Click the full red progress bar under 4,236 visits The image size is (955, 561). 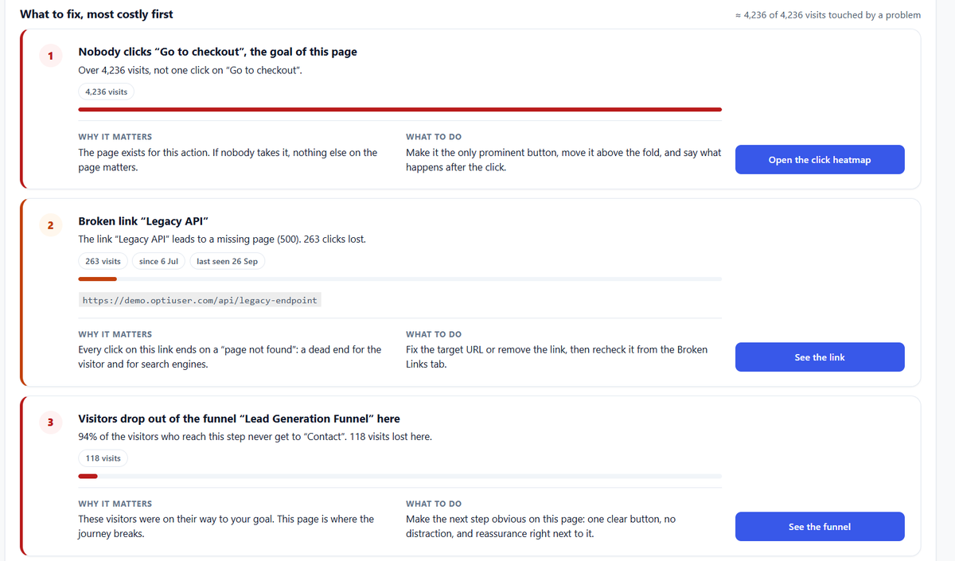400,109
